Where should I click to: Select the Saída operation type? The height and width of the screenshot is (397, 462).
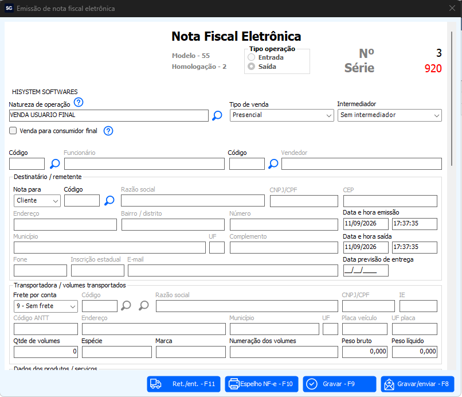[x=251, y=67]
